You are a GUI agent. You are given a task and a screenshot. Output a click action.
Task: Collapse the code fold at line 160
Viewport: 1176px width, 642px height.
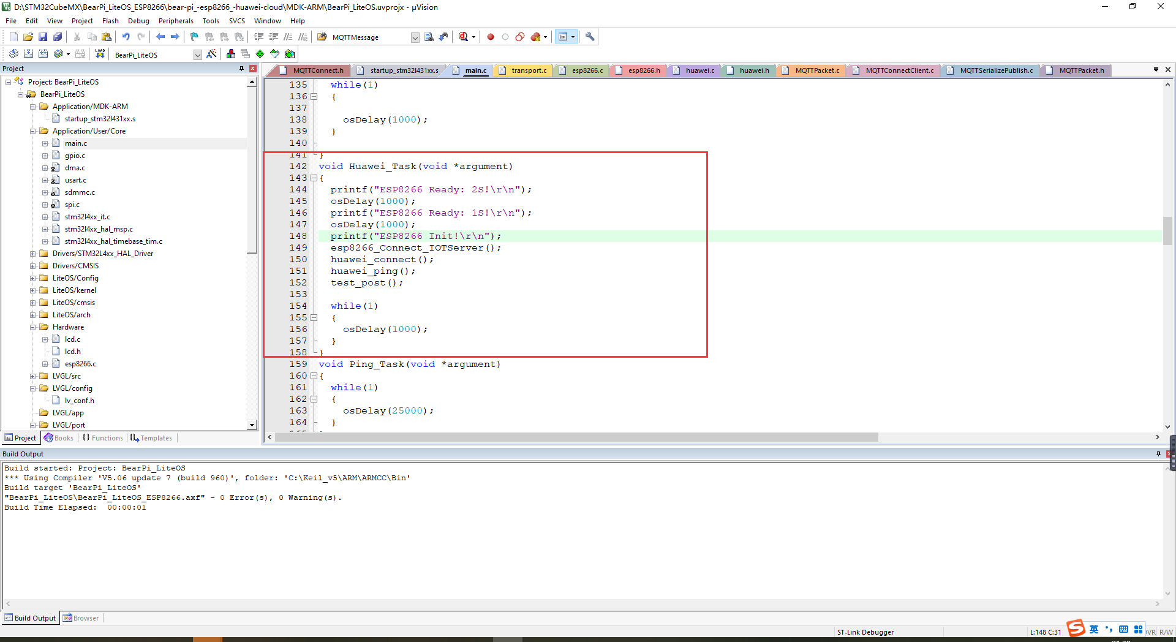pyautogui.click(x=314, y=376)
